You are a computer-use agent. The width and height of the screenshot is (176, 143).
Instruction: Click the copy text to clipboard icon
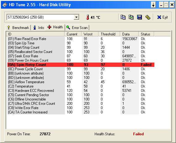(123, 17)
